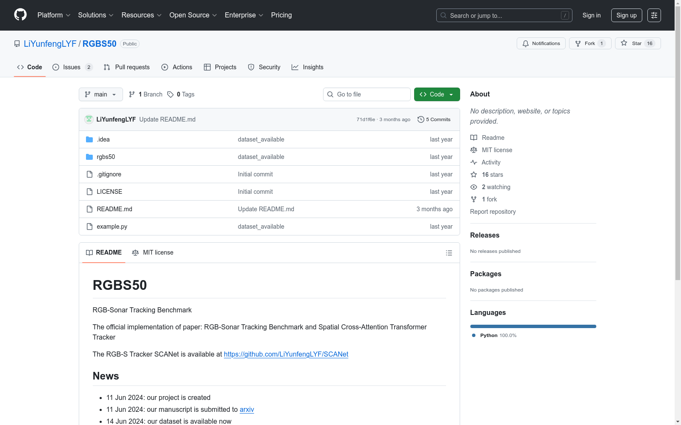
Task: Click the .gitignore file icon
Action: [x=89, y=174]
